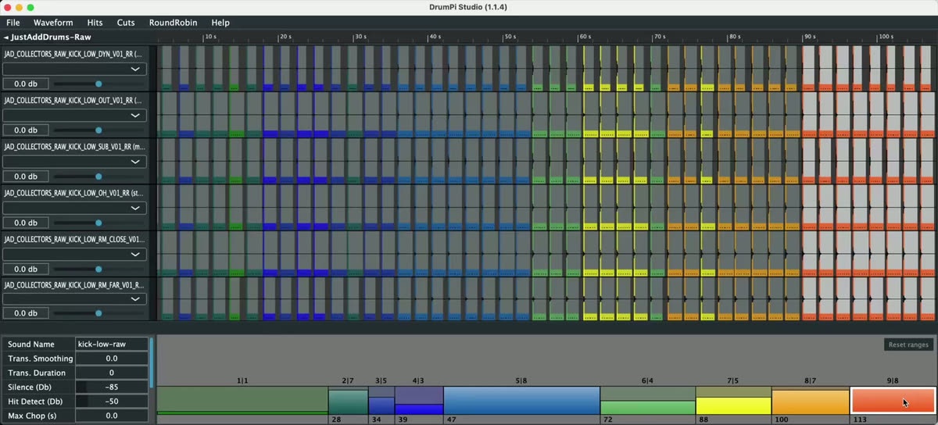This screenshot has height=425, width=938.
Task: Open the dropdown under KICK_LOW_RM_CLOSE track
Action: [x=74, y=254]
